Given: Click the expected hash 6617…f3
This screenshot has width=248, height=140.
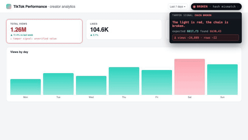Looking at the screenshot, I should 193,31.
